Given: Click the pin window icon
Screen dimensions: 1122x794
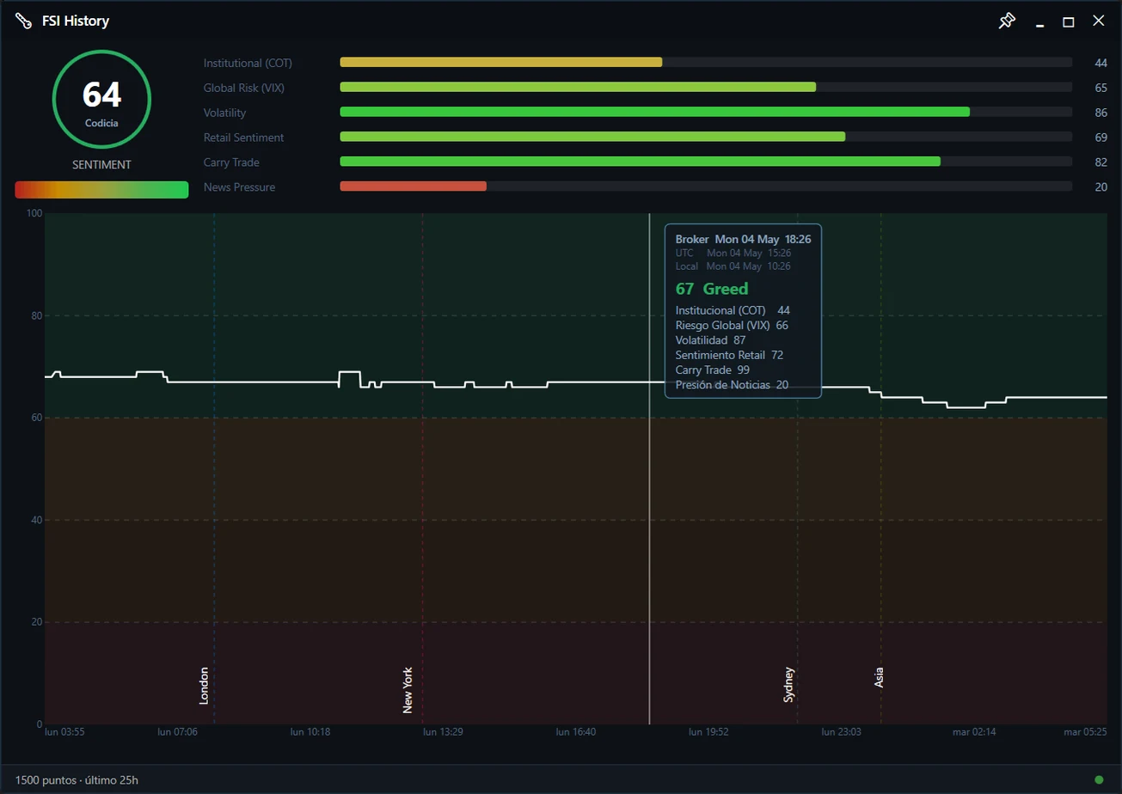Looking at the screenshot, I should click(1006, 21).
